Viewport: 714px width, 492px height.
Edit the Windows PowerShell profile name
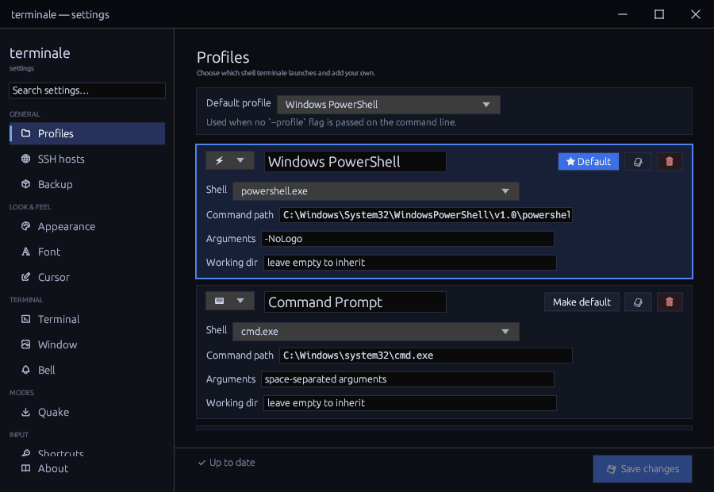[x=355, y=162]
